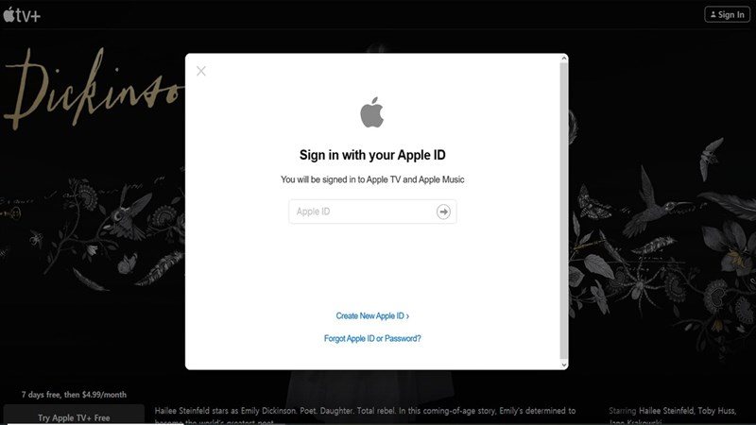Click the dialog's vertical scrollbar thumb

tap(563, 211)
